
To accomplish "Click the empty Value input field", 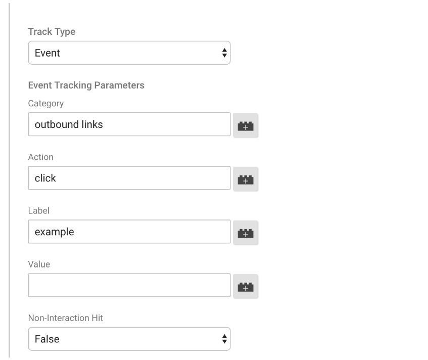I will [129, 285].
